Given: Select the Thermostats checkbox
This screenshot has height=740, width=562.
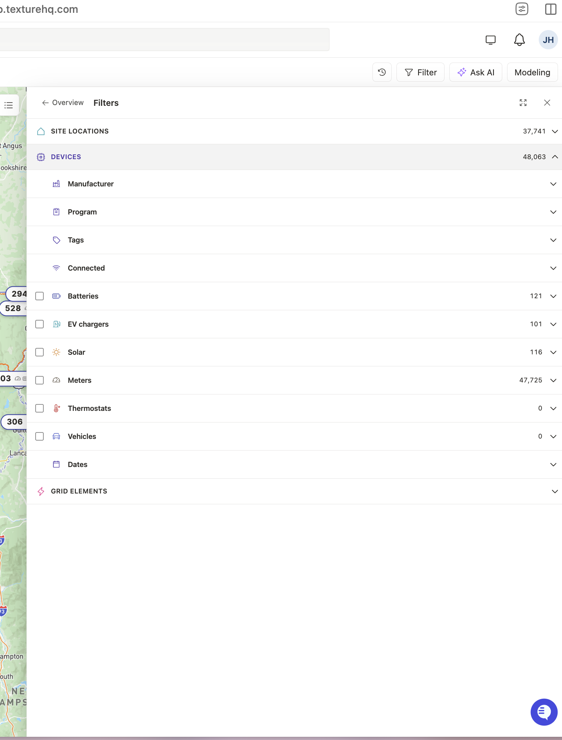Looking at the screenshot, I should click(39, 408).
